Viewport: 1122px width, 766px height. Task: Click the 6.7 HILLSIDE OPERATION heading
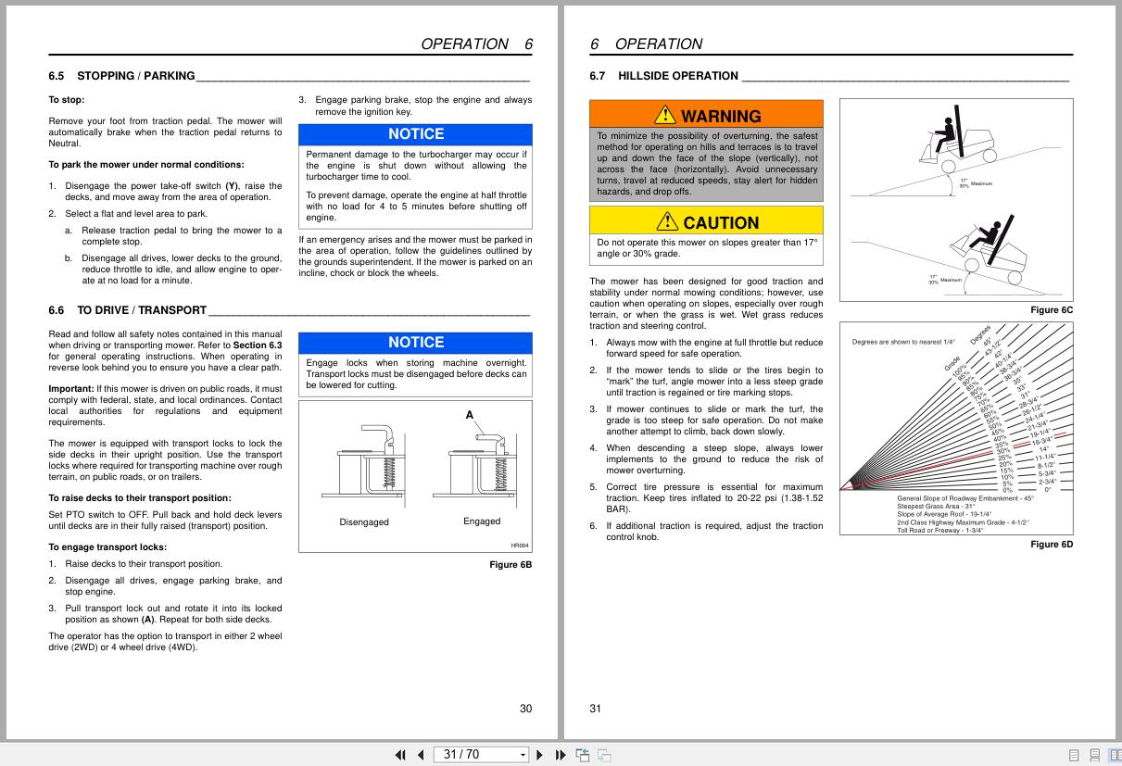[663, 76]
